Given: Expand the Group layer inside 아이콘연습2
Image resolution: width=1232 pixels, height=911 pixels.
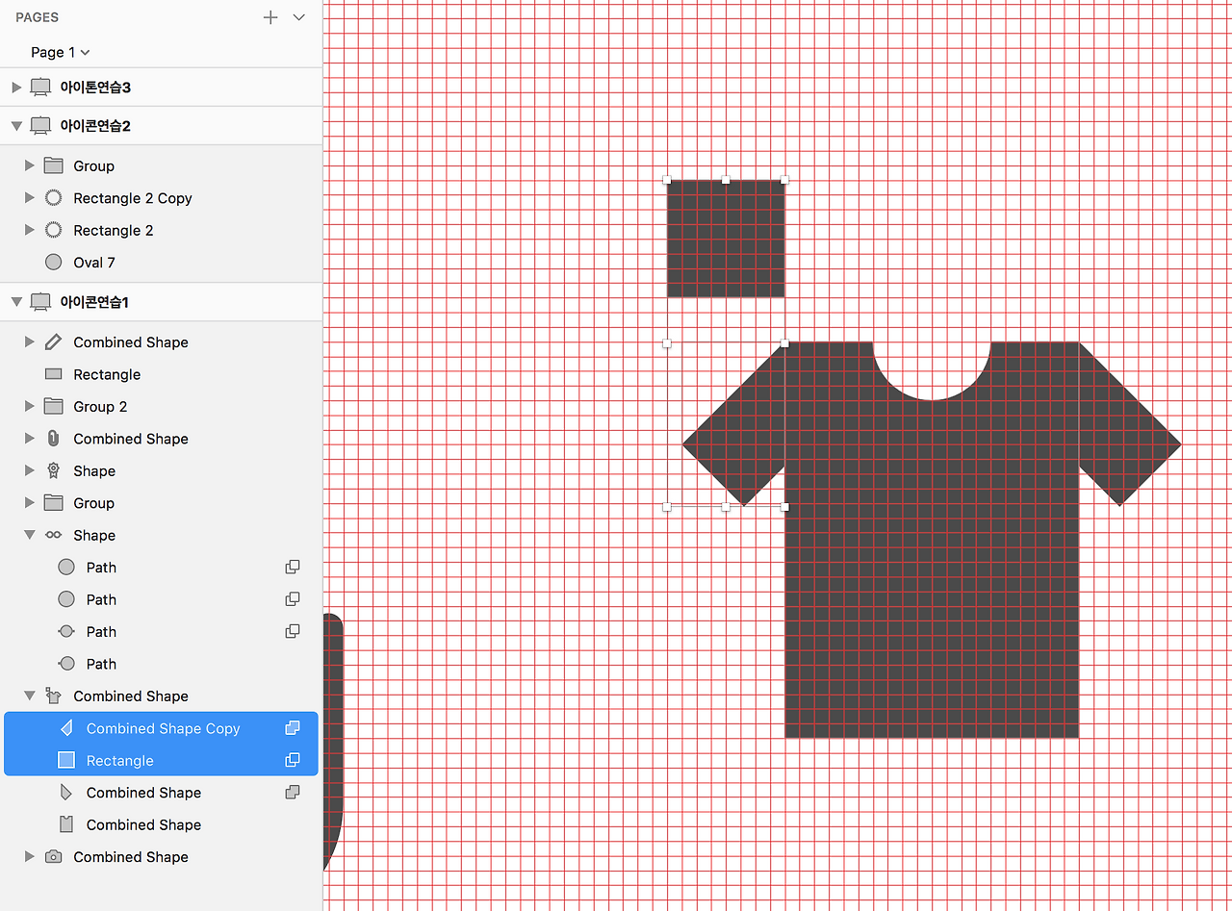Looking at the screenshot, I should click(x=30, y=165).
